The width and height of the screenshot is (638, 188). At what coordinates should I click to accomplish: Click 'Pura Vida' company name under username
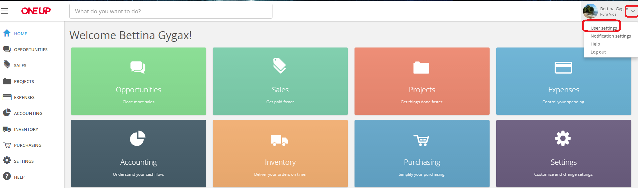coord(608,14)
